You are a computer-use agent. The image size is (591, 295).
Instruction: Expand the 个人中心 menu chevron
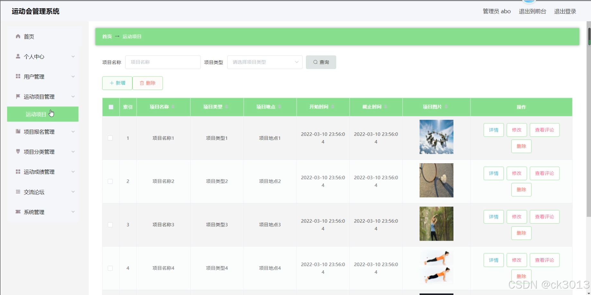tap(73, 57)
